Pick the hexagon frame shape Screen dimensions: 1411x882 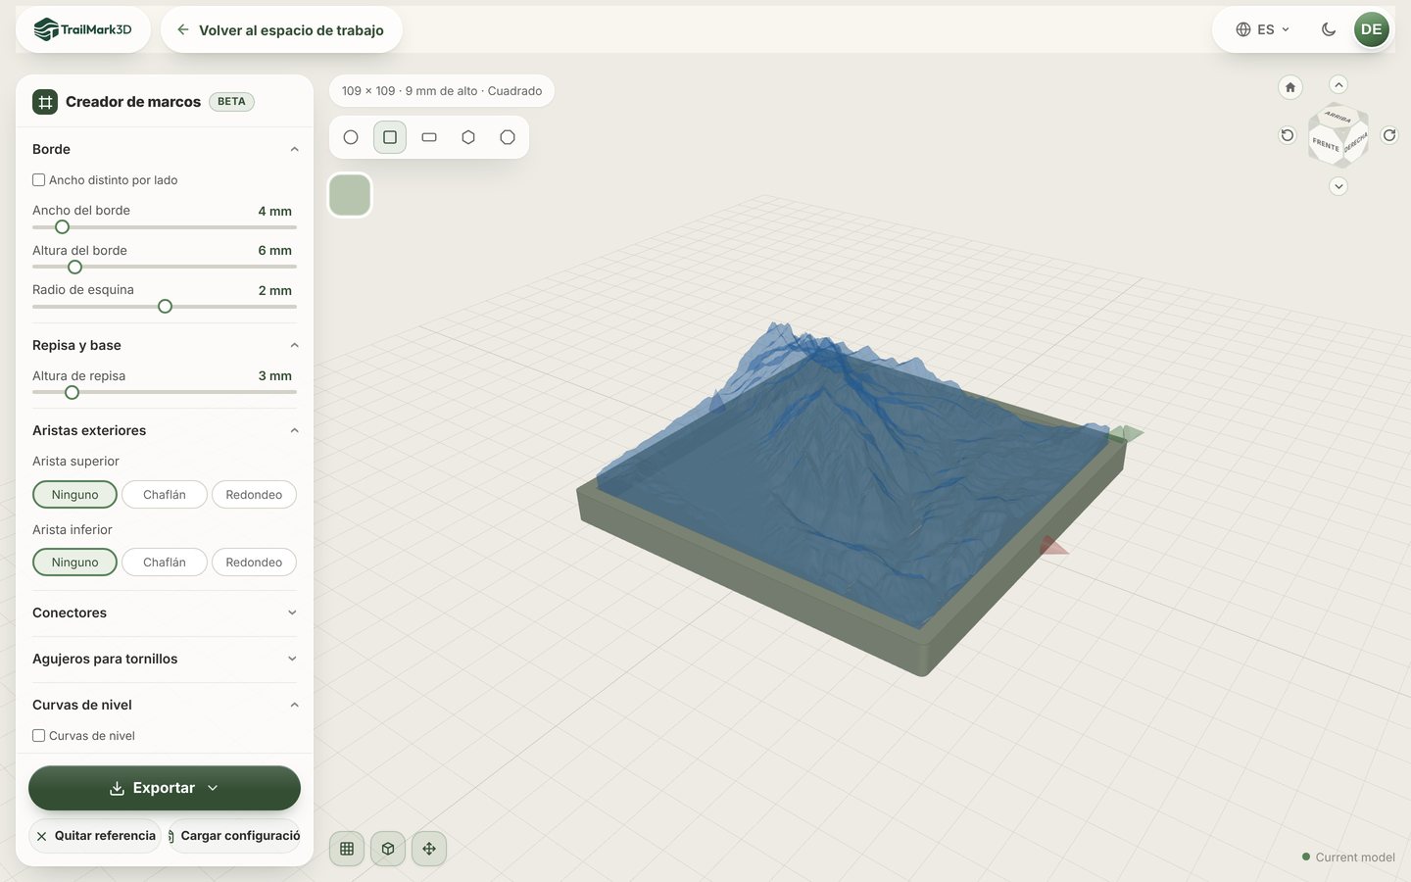[x=468, y=137]
